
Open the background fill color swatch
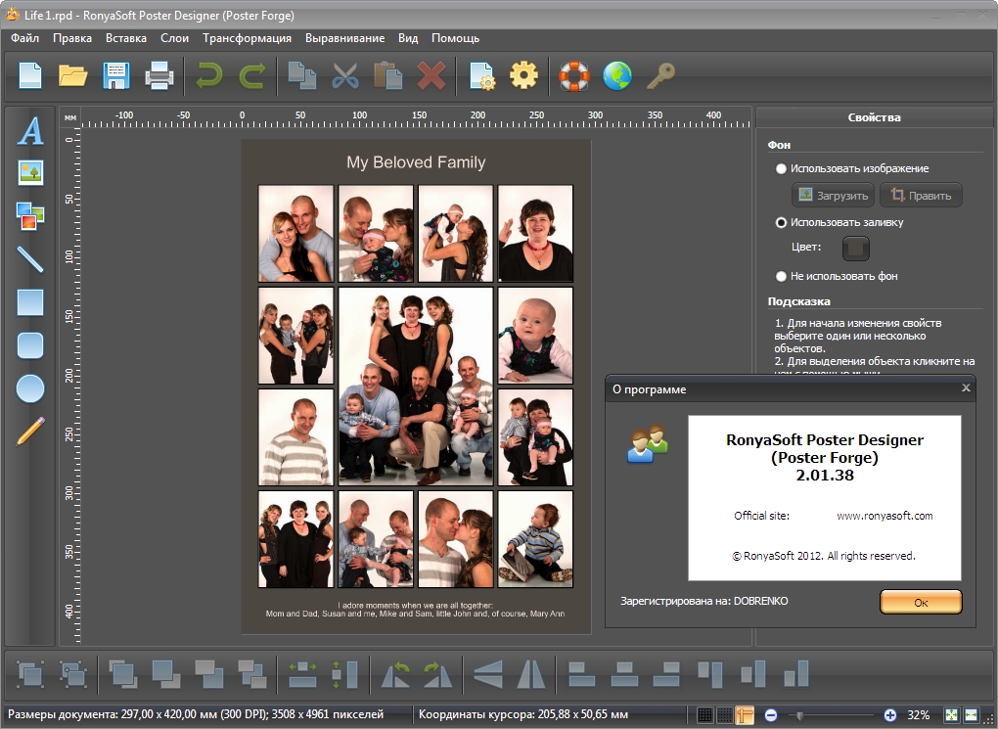pos(856,249)
